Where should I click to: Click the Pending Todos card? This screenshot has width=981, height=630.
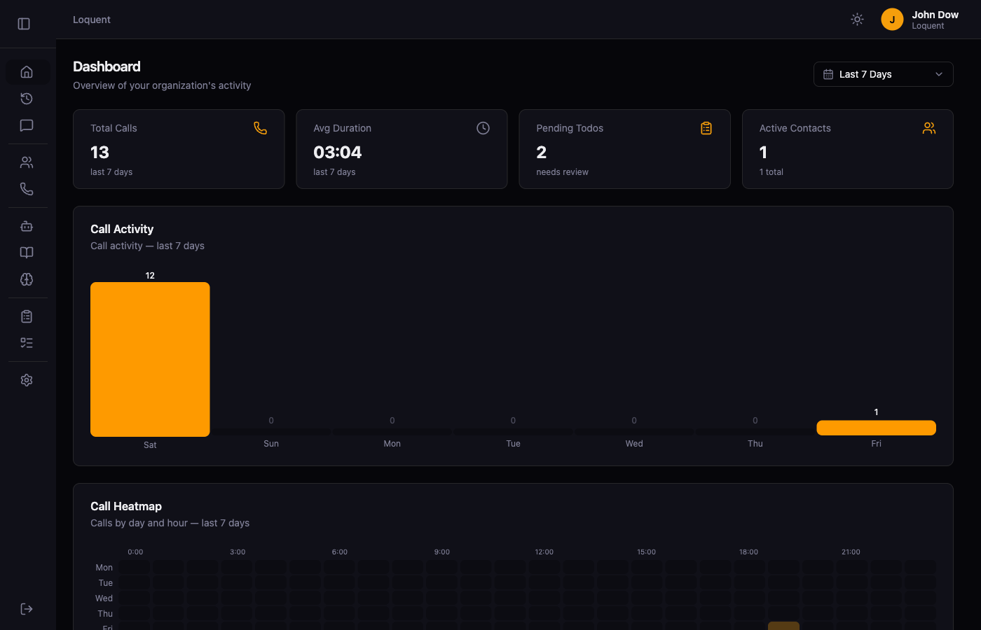(x=624, y=149)
